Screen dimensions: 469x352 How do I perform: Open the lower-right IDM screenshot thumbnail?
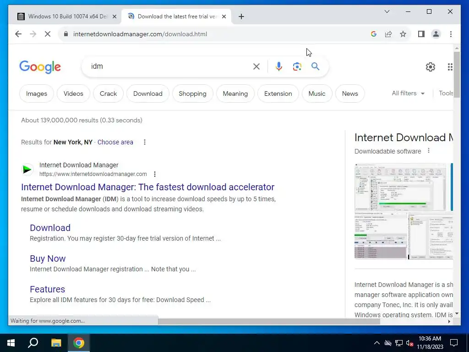click(x=431, y=236)
